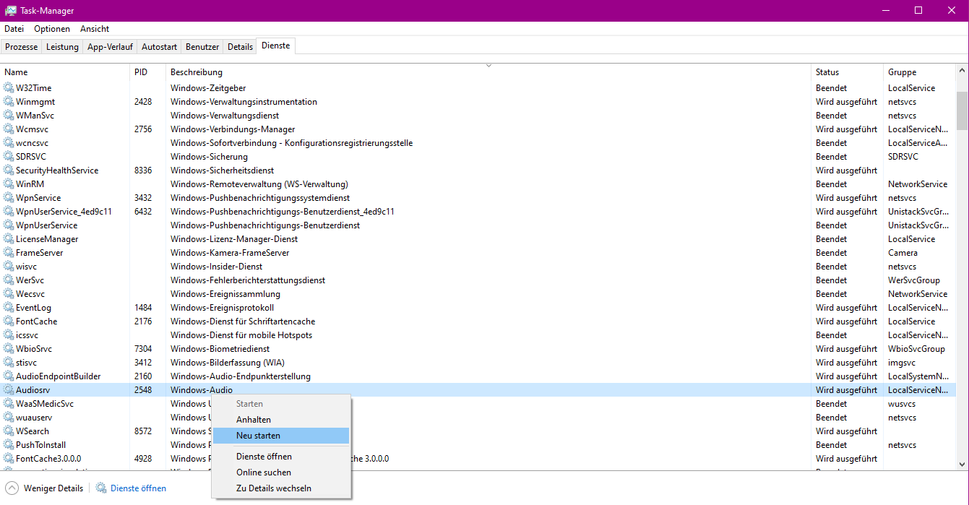Image resolution: width=969 pixels, height=505 pixels.
Task: Sort by the Status column header
Action: point(847,72)
